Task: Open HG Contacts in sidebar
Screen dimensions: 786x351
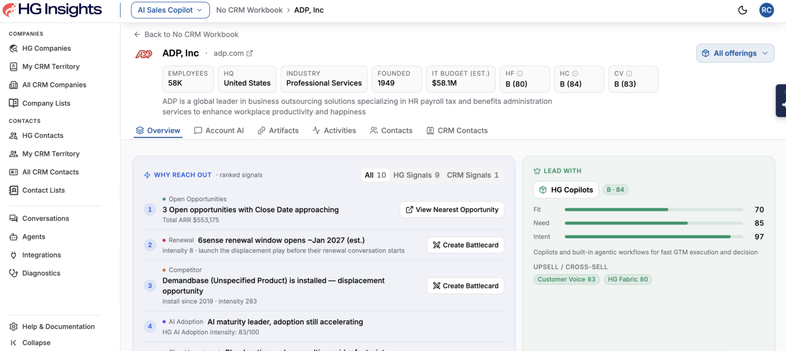Action: (x=42, y=135)
